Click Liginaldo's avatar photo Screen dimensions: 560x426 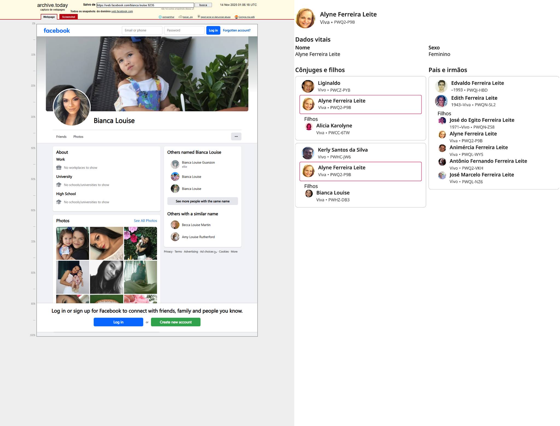[x=308, y=86]
